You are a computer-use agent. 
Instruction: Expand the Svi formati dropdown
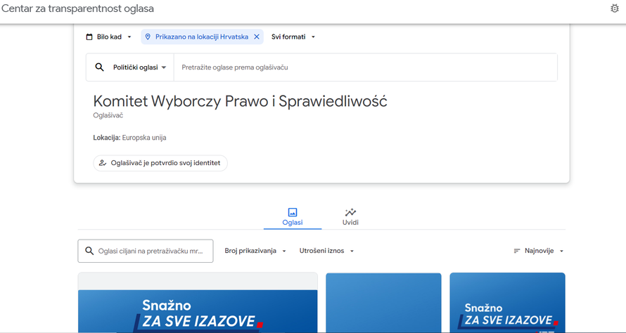click(293, 37)
